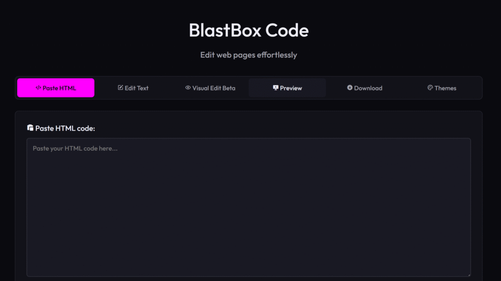Click the clipboard icon beside Paste HTML code
The image size is (501, 281).
(30, 128)
